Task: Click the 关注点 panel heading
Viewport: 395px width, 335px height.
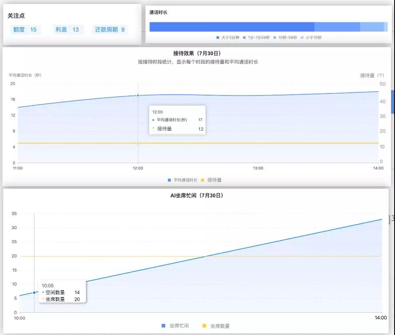Action: (16, 16)
